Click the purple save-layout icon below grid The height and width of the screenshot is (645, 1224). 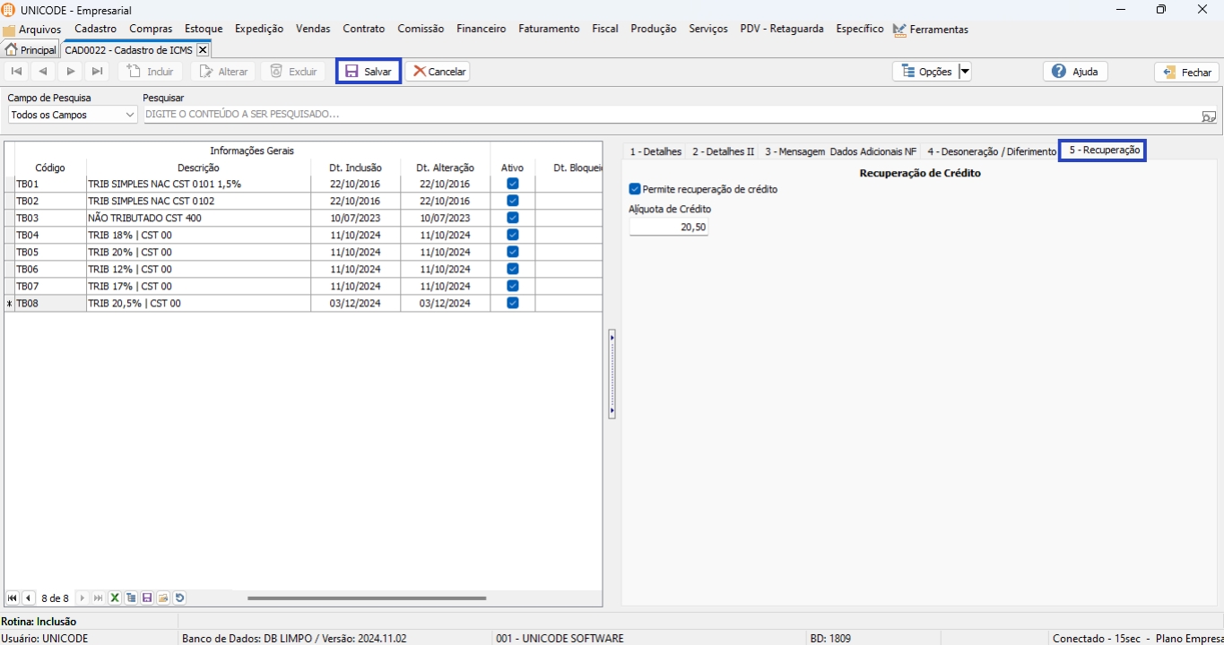[x=147, y=598]
